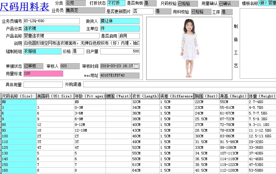The image size is (276, 174).
Task: Select the 胸围 (Bust) column header
Action: point(207,96)
